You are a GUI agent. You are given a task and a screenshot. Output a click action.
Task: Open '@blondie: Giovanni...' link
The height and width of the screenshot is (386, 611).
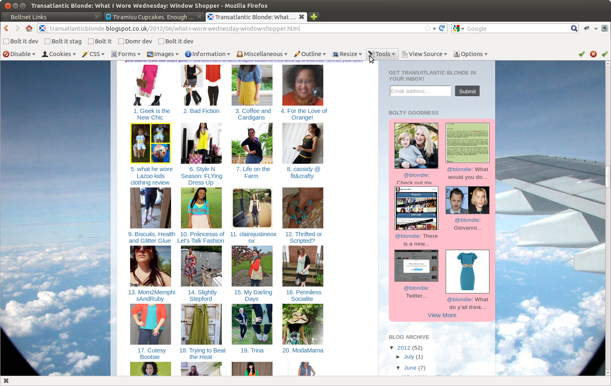pos(467,224)
